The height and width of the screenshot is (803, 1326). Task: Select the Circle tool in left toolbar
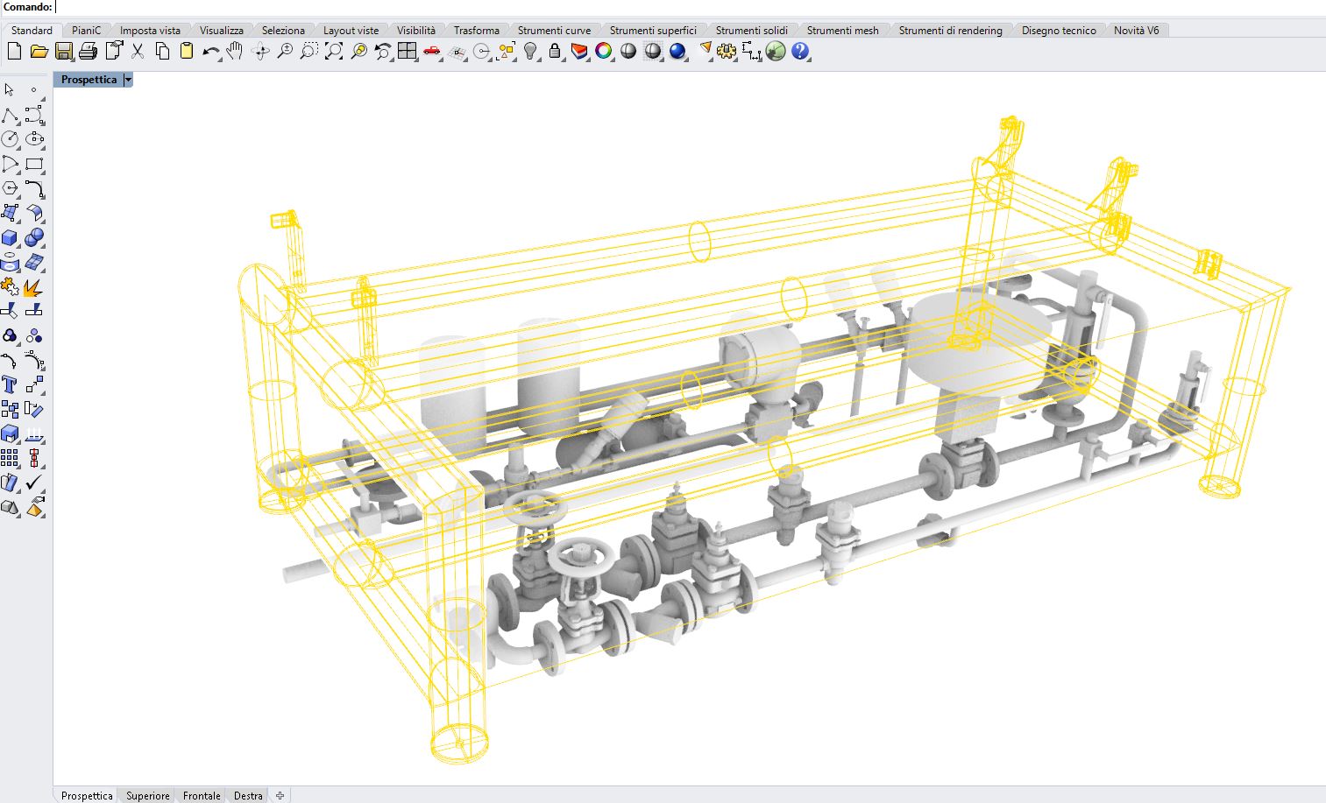click(10, 139)
